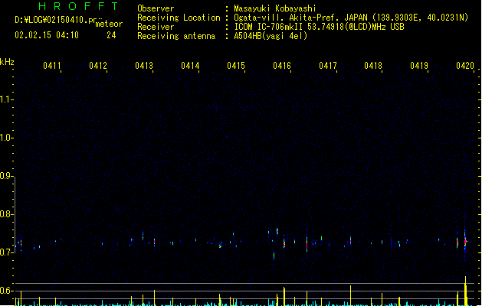
Task: Click the 0.8 kHz axis label
Action: tap(6, 214)
